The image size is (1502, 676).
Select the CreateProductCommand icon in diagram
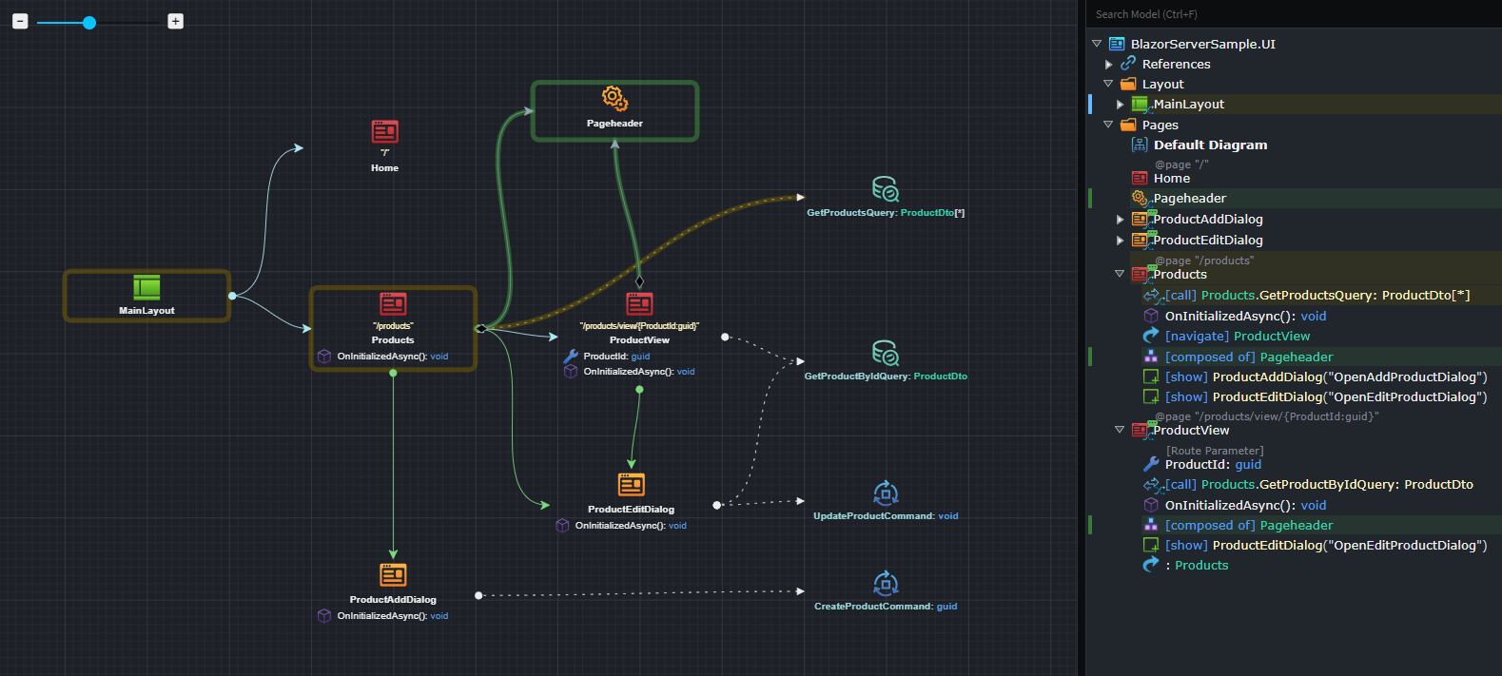coord(886,583)
